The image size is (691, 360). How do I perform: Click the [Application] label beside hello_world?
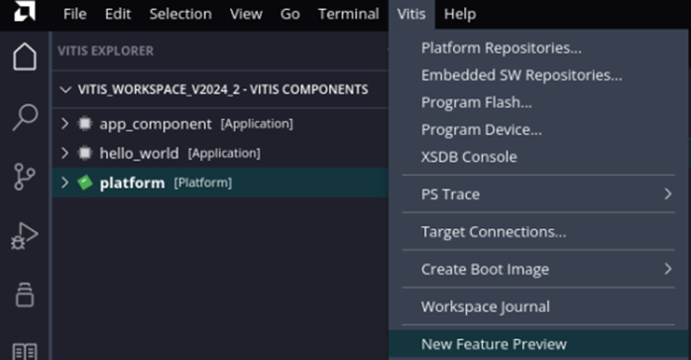(224, 153)
